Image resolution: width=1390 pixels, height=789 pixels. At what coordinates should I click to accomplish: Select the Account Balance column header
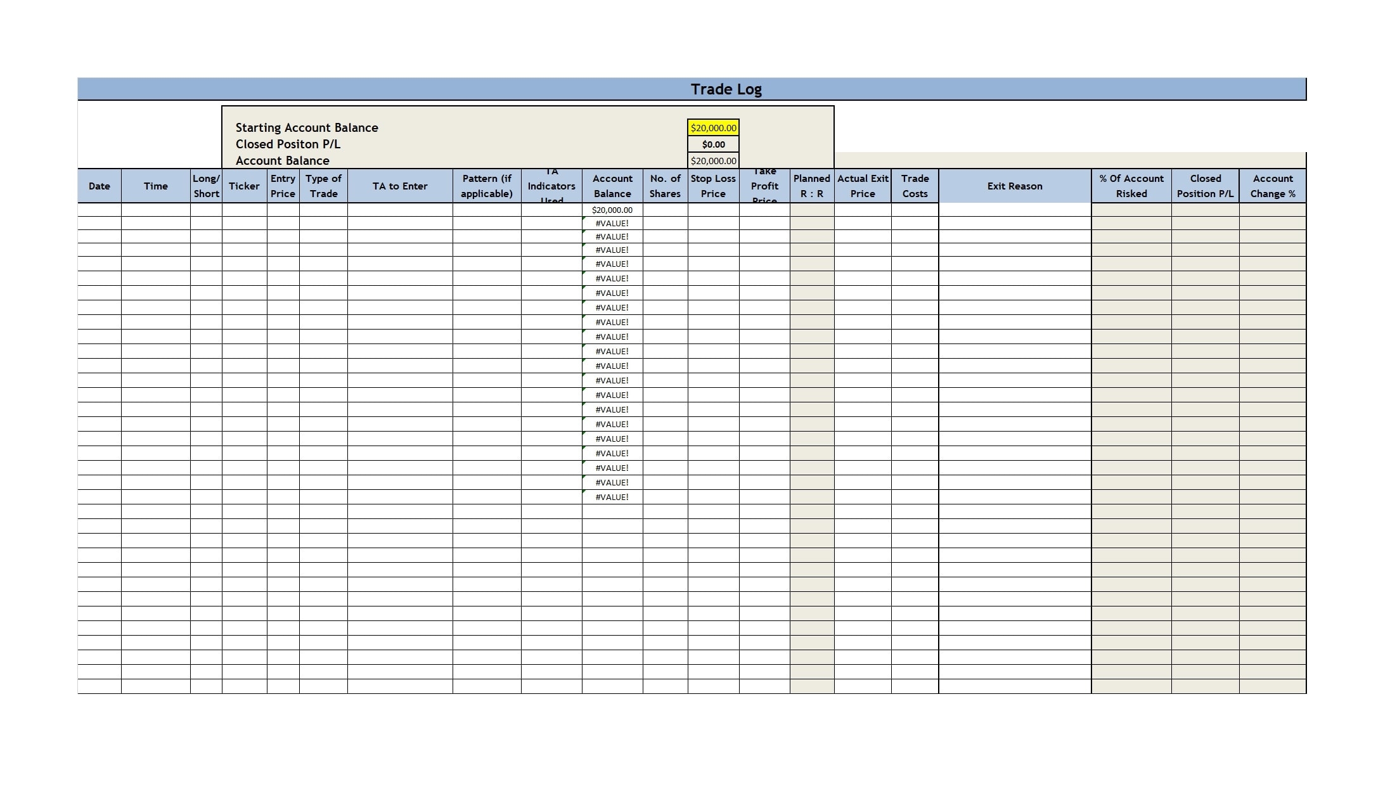[612, 186]
